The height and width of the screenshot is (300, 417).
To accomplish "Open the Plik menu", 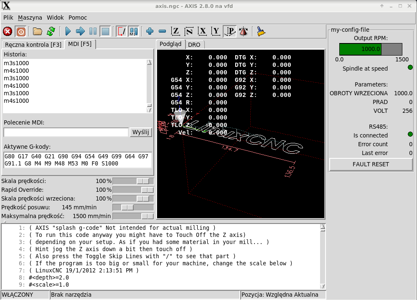I will point(8,18).
